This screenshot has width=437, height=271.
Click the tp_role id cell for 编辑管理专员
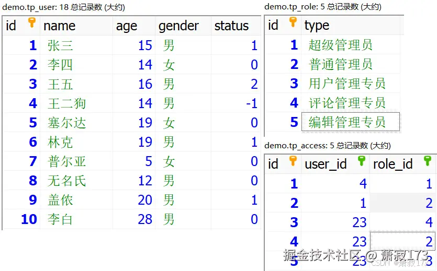[283, 122]
